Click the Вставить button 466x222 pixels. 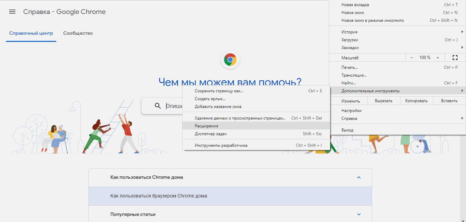pos(449,101)
